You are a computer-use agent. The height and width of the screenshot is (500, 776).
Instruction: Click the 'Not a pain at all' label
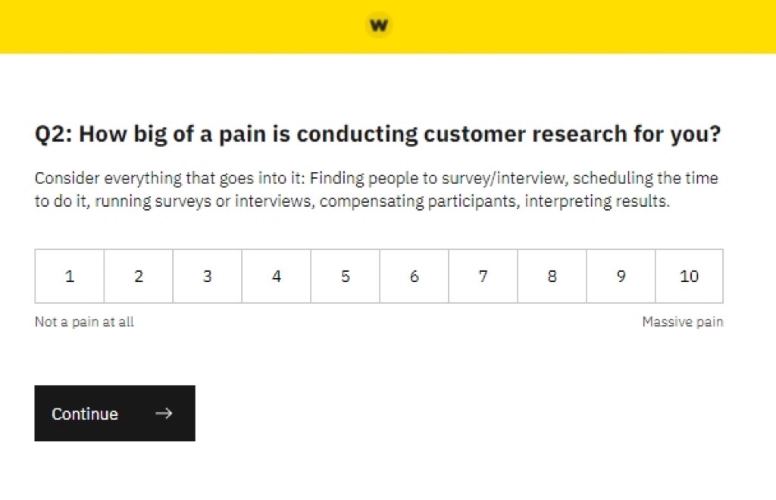point(84,322)
